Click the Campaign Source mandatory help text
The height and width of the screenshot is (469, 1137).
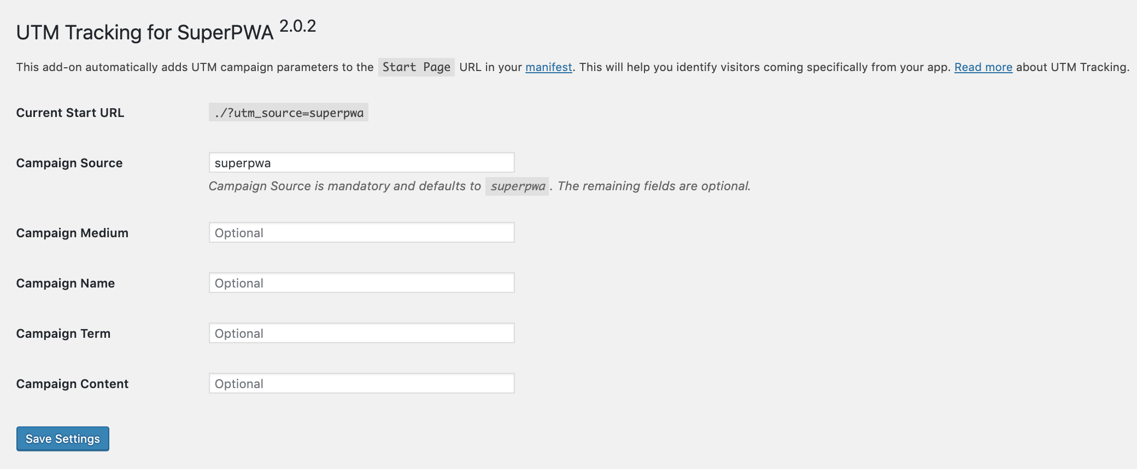[344, 186]
